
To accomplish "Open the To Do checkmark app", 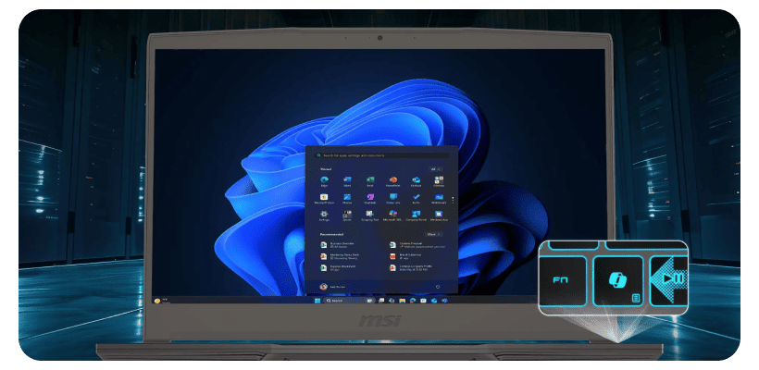I will (416, 198).
